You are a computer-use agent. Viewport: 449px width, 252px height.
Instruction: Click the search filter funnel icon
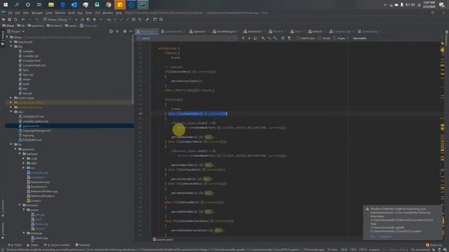click(290, 38)
